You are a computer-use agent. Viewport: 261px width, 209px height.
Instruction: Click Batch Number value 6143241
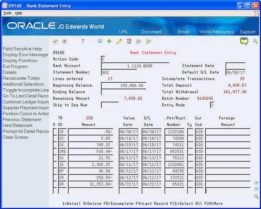pyautogui.click(x=205, y=98)
